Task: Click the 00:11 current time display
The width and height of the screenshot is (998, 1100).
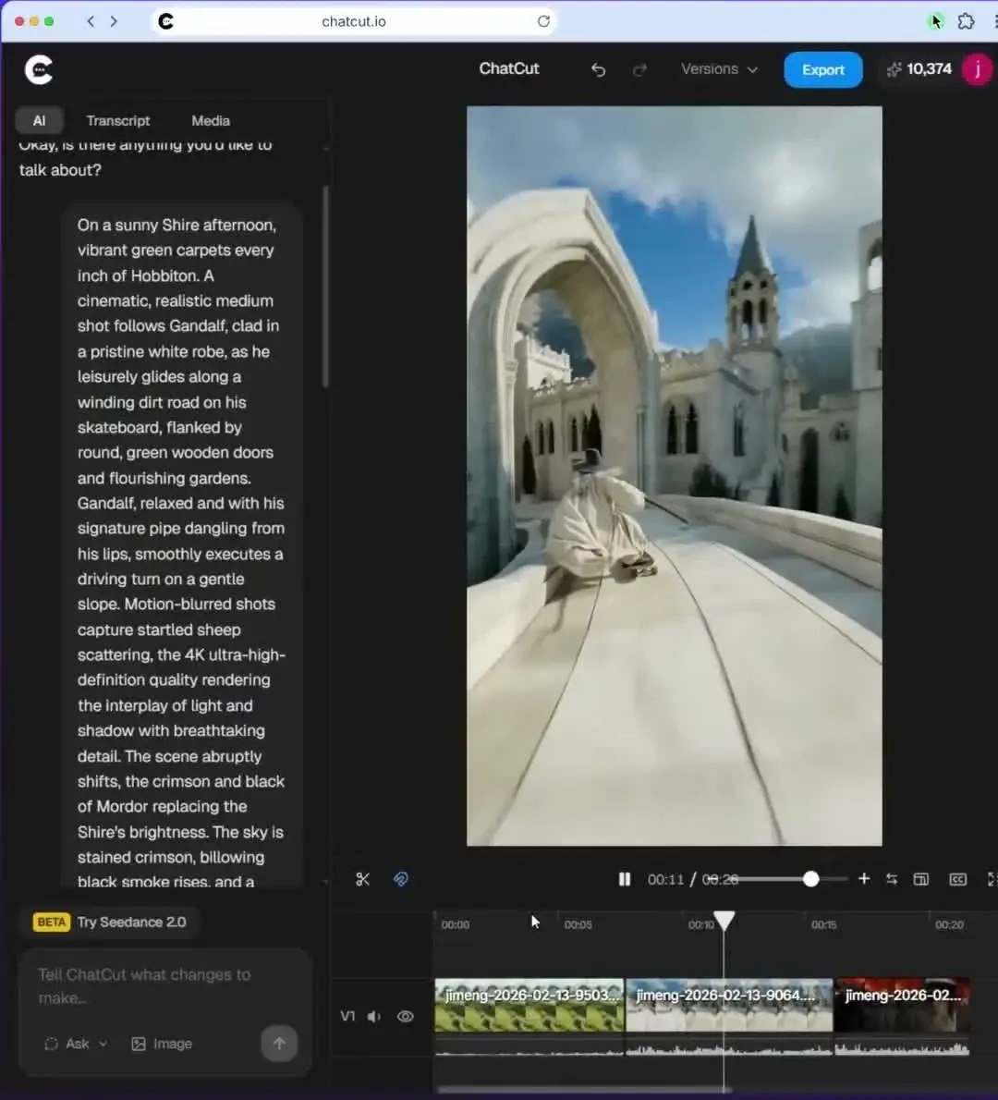Action: tap(664, 880)
